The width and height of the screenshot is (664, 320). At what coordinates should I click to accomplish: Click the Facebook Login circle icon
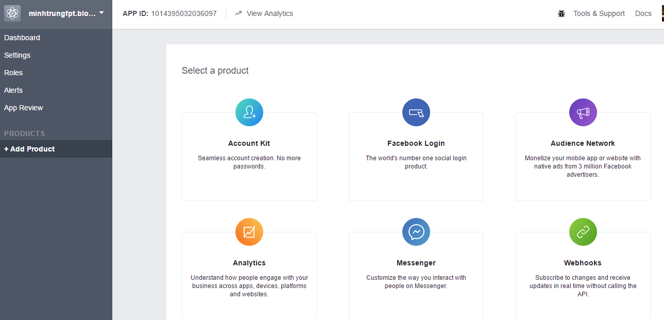coord(416,112)
